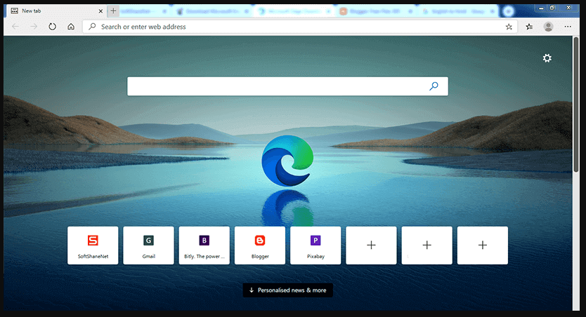This screenshot has height=317, width=586.
Task: Open the user profile icon
Action: (x=548, y=27)
